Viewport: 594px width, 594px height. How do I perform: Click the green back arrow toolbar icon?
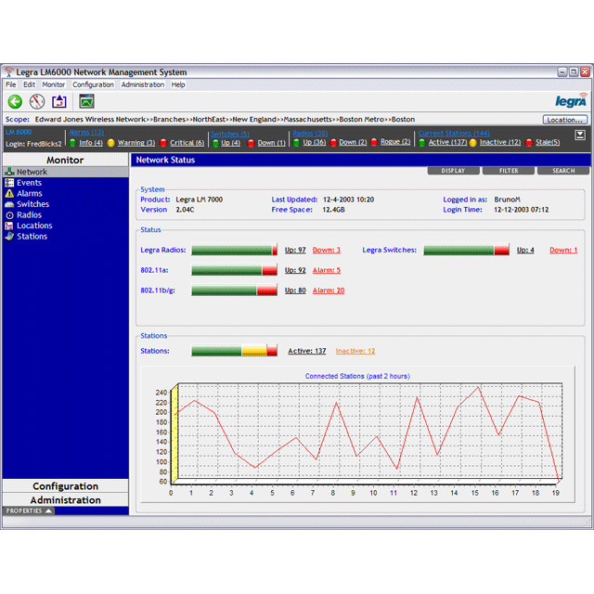(x=15, y=101)
